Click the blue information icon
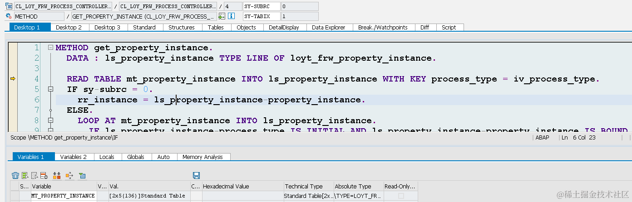 pyautogui.click(x=231, y=16)
